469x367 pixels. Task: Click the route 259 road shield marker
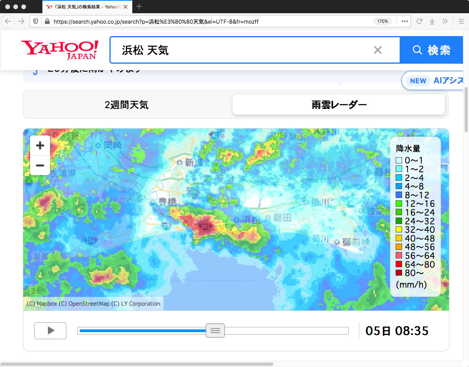pyautogui.click(x=90, y=240)
